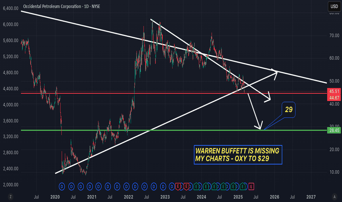The image size is (342, 202).
Task: Open the dividend D marker above Jul 2020
Action: coord(71,187)
